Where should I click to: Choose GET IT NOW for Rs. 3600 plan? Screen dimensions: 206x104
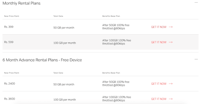(x=159, y=99)
